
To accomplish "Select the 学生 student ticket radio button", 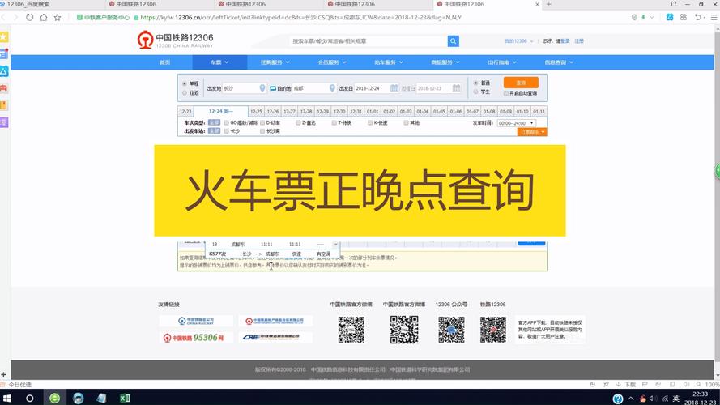I will click(x=475, y=92).
